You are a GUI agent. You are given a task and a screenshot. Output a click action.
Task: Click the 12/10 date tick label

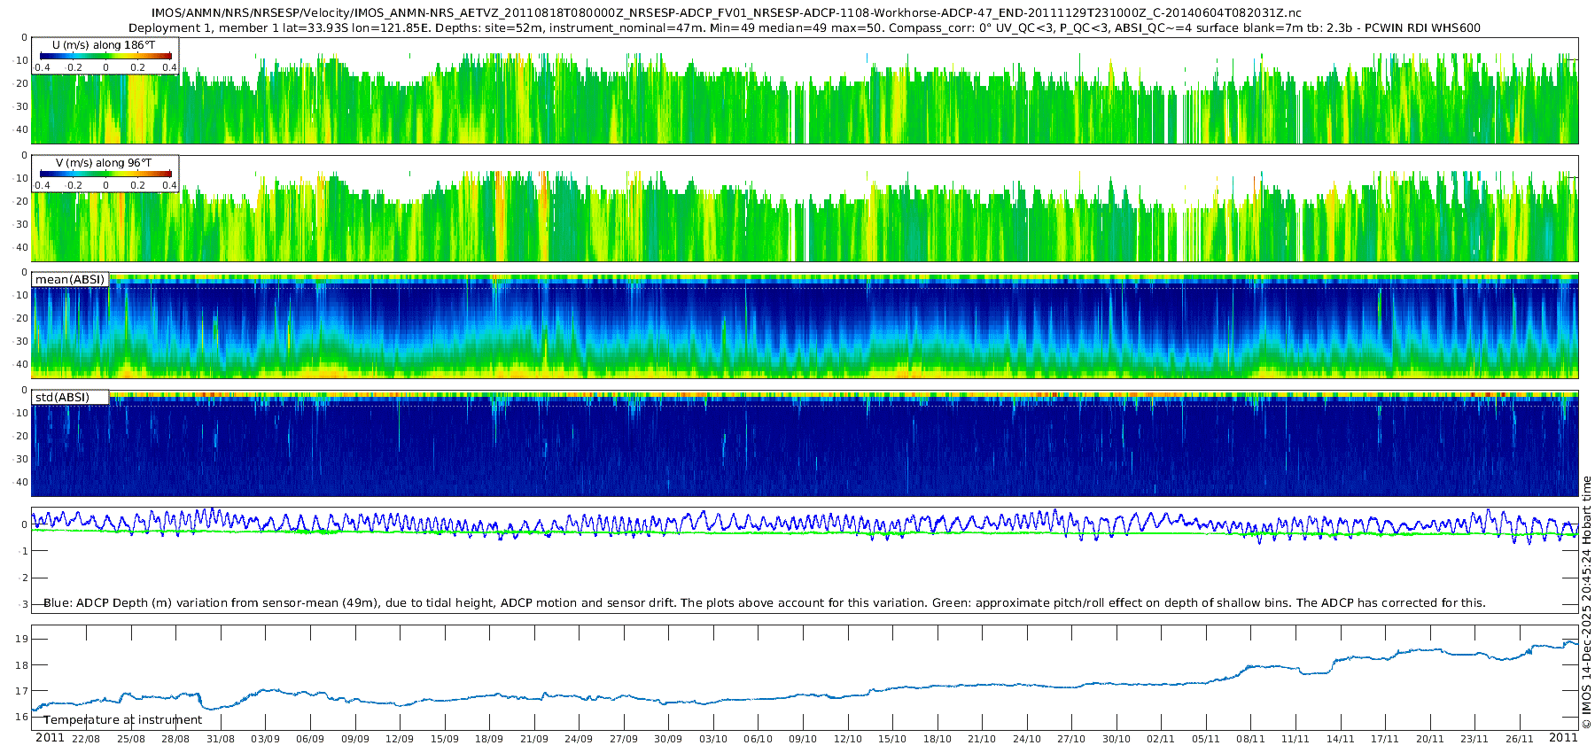tap(847, 739)
